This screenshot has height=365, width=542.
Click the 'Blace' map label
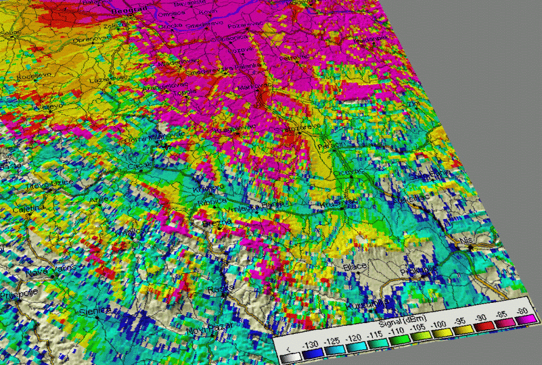click(355, 266)
